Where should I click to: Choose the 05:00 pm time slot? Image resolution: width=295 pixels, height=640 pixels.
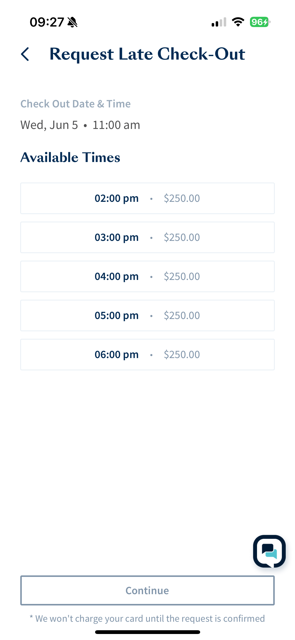coord(147,315)
